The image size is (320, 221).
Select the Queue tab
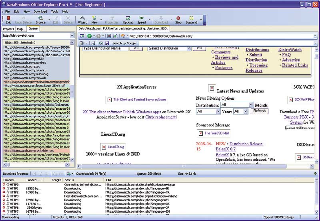coord(33,29)
